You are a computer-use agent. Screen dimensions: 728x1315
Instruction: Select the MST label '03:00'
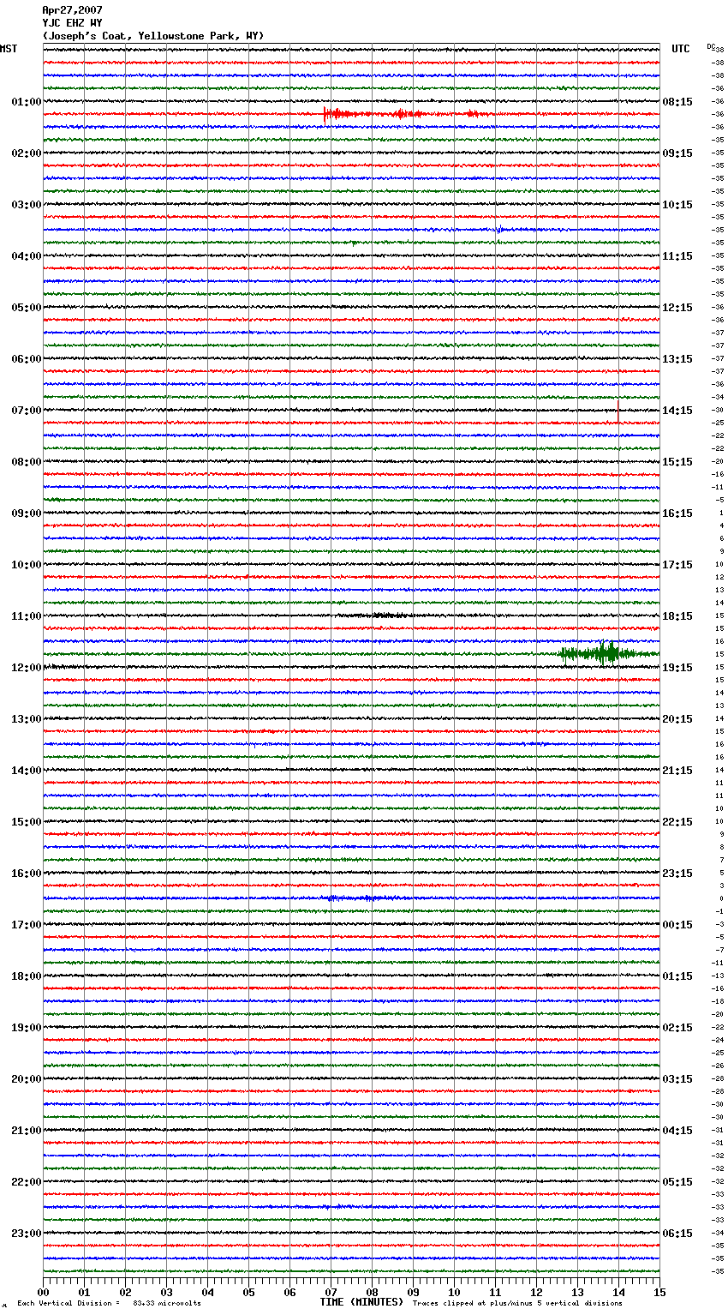(27, 205)
